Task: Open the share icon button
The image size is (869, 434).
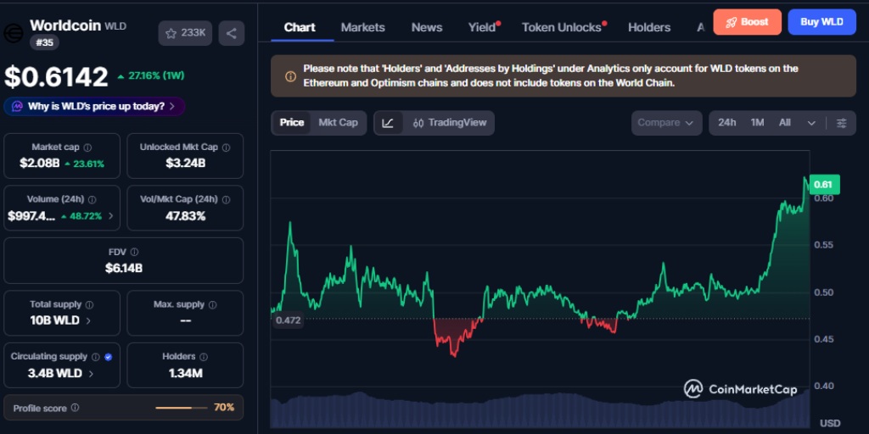Action: pyautogui.click(x=231, y=33)
